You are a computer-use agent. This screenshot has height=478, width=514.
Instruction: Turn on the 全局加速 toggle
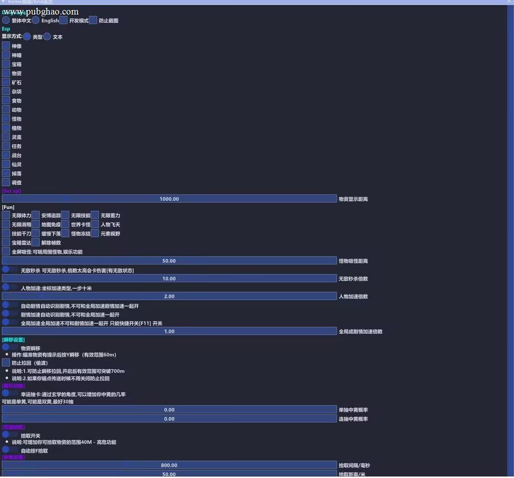[x=10, y=323]
